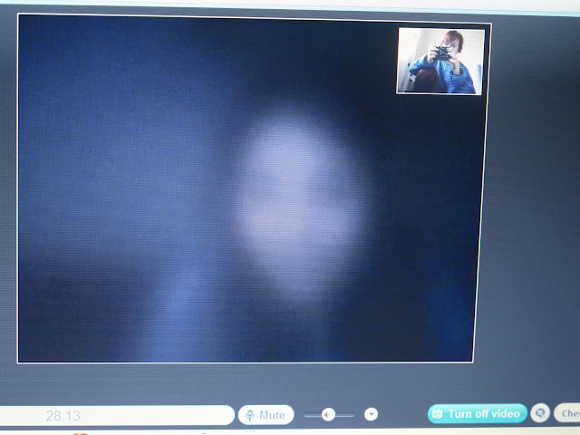Open the dropdown arrow beside the volume slider
Screen dimensions: 580x435
tap(371, 414)
